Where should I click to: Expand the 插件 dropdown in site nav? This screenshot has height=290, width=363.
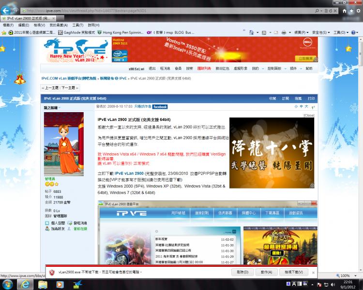point(301,69)
